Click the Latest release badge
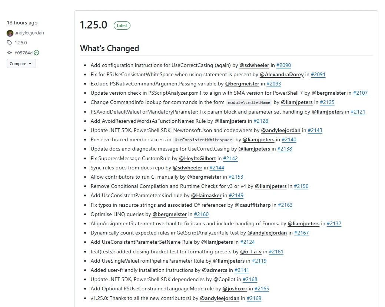 pyautogui.click(x=122, y=26)
